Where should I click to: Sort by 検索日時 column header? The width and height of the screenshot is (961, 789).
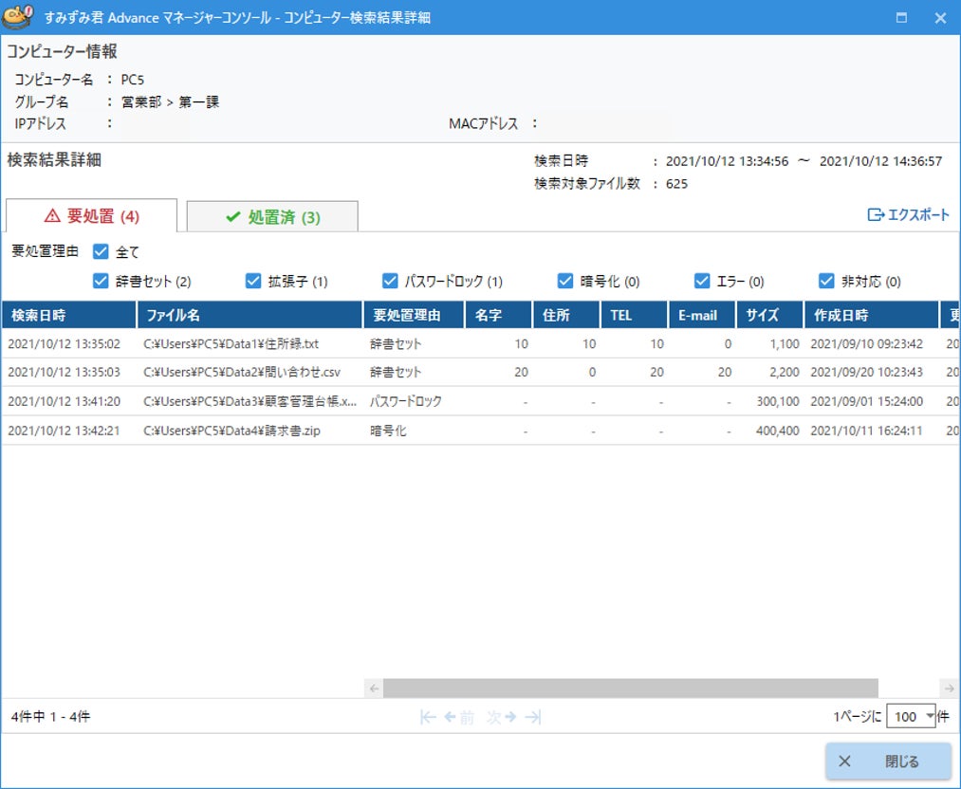click(68, 315)
